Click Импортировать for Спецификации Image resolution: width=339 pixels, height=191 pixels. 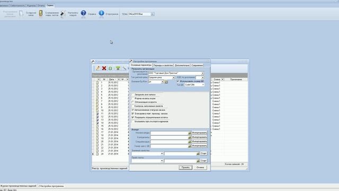199,142
